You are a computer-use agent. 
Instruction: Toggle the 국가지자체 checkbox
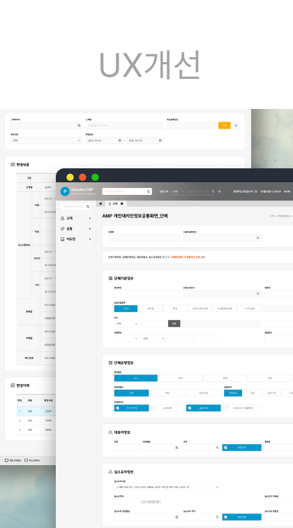[x=117, y=408]
